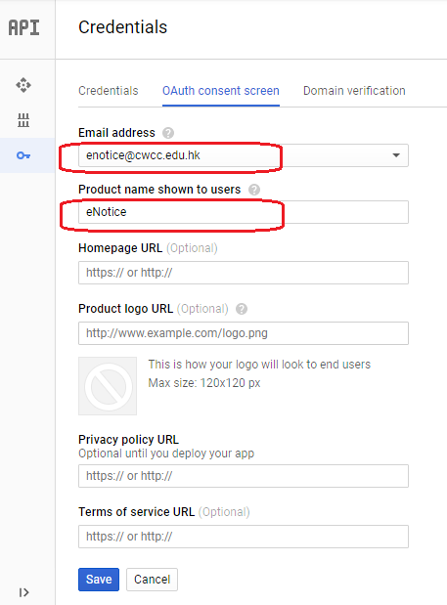Focus the Product name field containing eNotice

(x=244, y=212)
